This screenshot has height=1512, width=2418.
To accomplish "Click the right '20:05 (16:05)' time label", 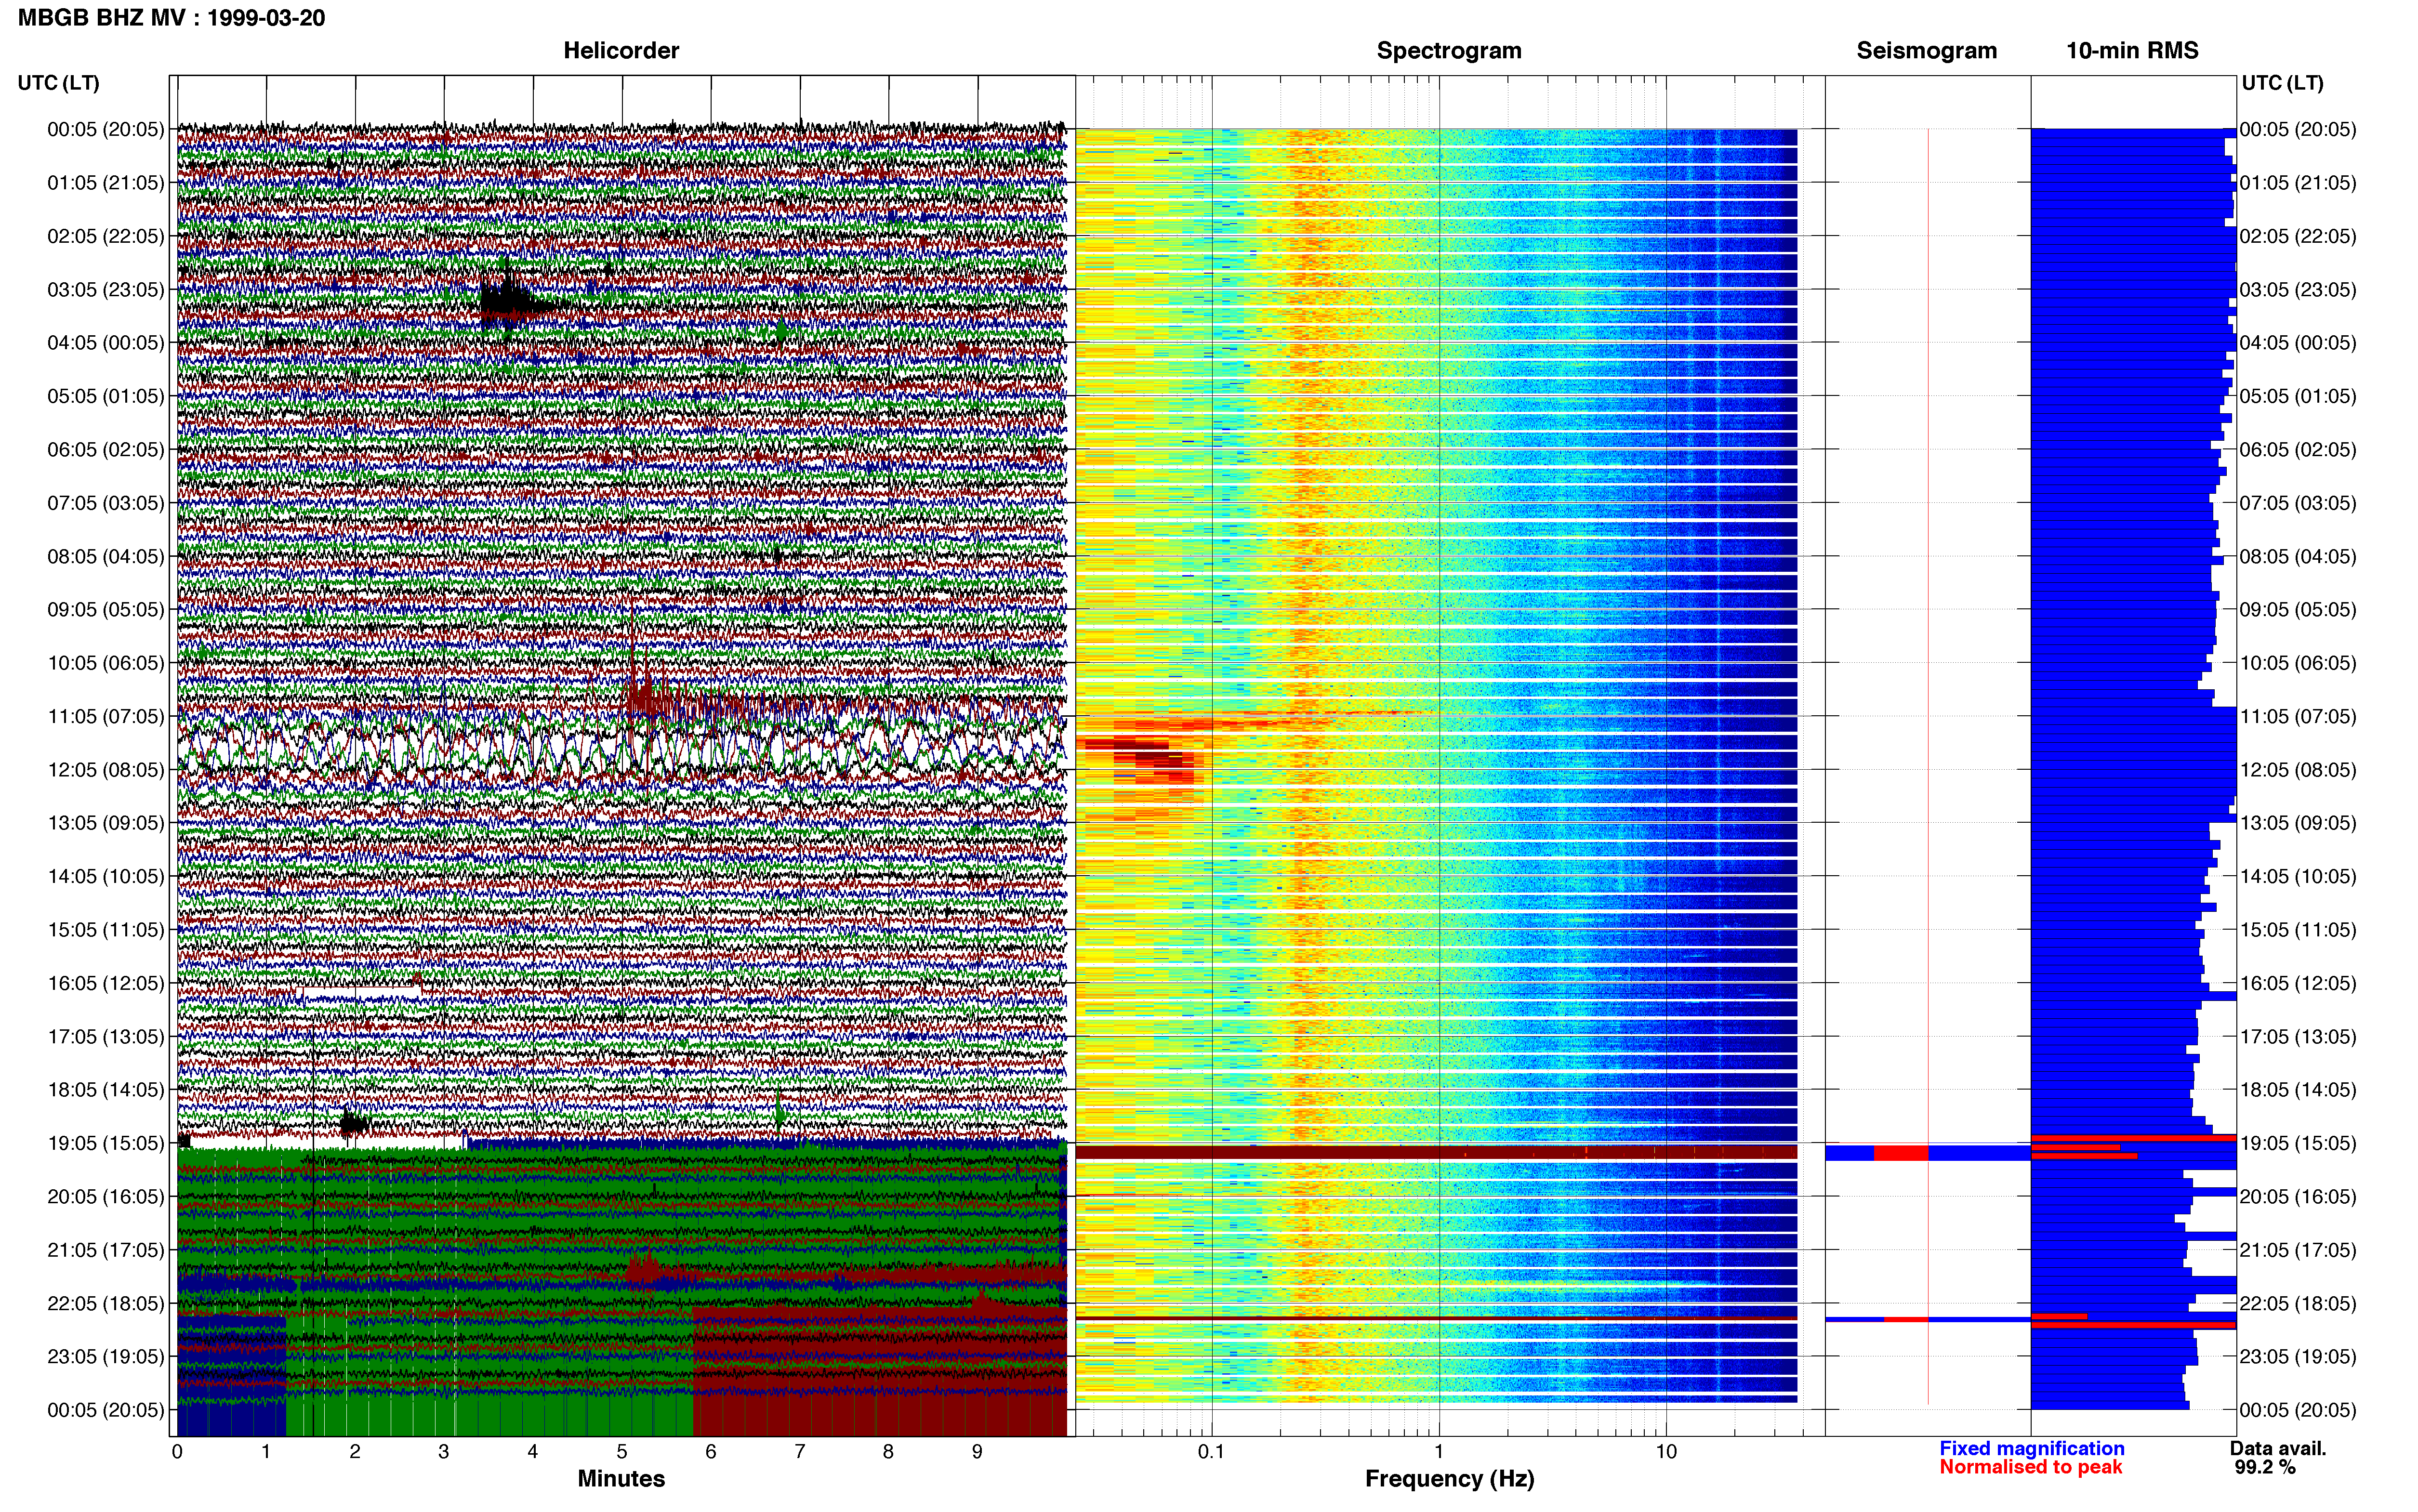I will [2298, 1197].
